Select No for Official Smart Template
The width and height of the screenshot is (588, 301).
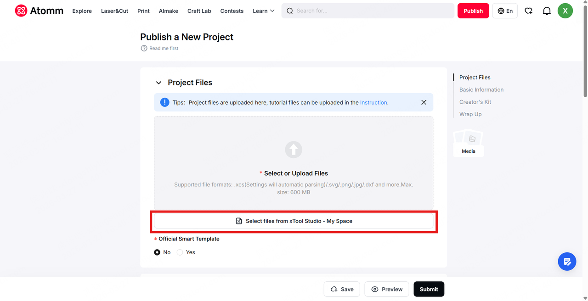point(157,252)
